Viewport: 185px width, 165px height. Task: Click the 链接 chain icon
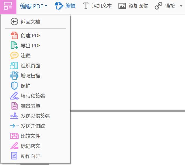pos(158,6)
